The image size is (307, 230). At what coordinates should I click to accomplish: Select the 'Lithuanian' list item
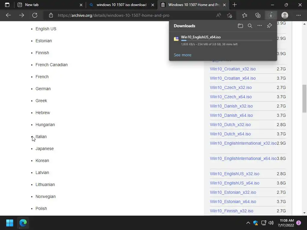click(x=45, y=184)
